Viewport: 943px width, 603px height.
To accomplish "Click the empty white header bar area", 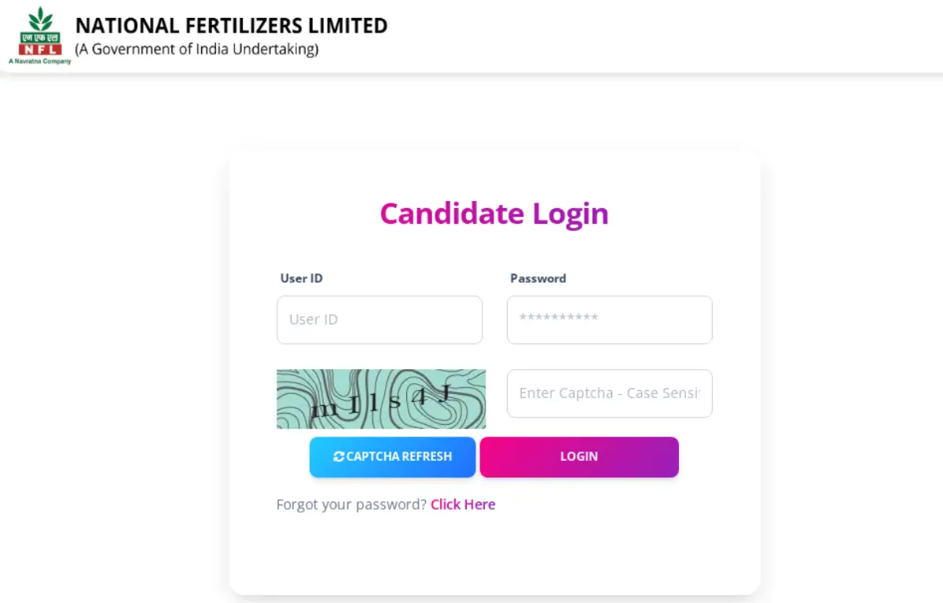I will (629, 35).
